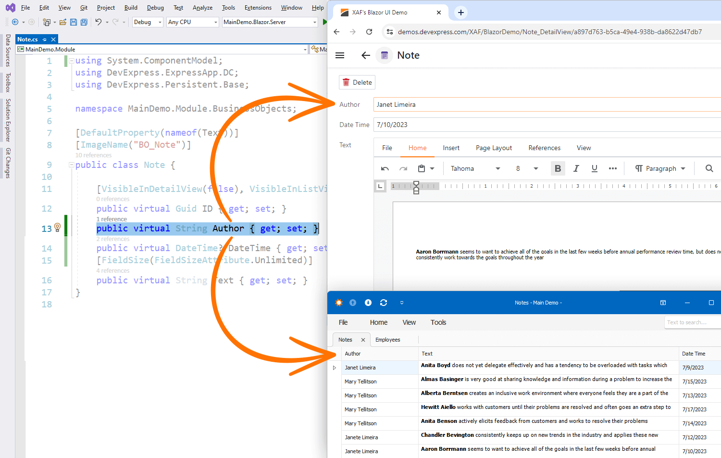This screenshot has height=458, width=721.
Task: Toggle Bold formatting in the rich text editor
Action: (x=558, y=168)
